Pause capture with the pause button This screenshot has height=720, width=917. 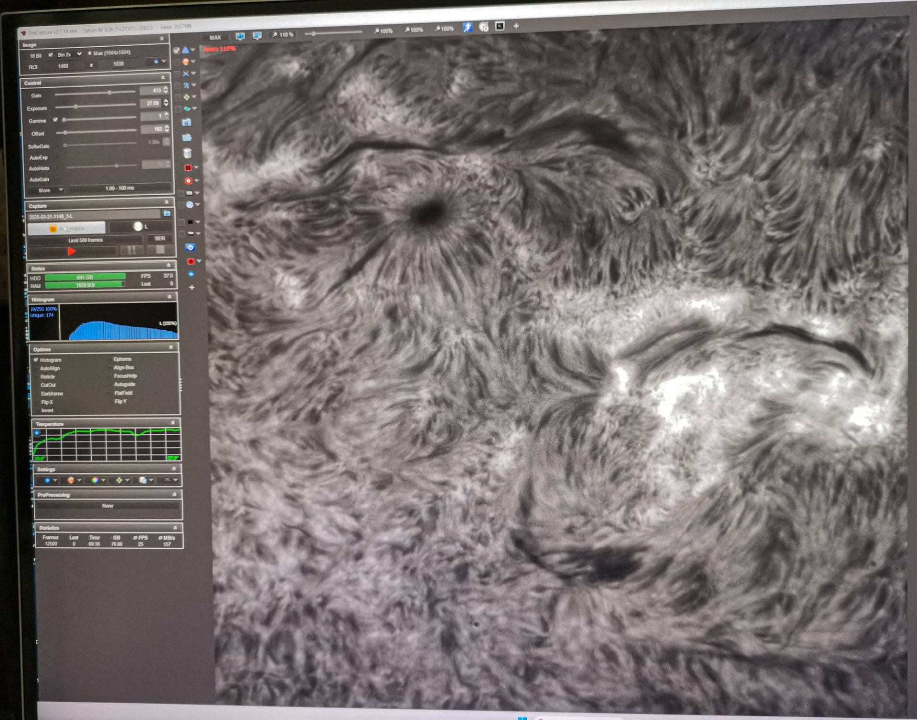(x=131, y=250)
